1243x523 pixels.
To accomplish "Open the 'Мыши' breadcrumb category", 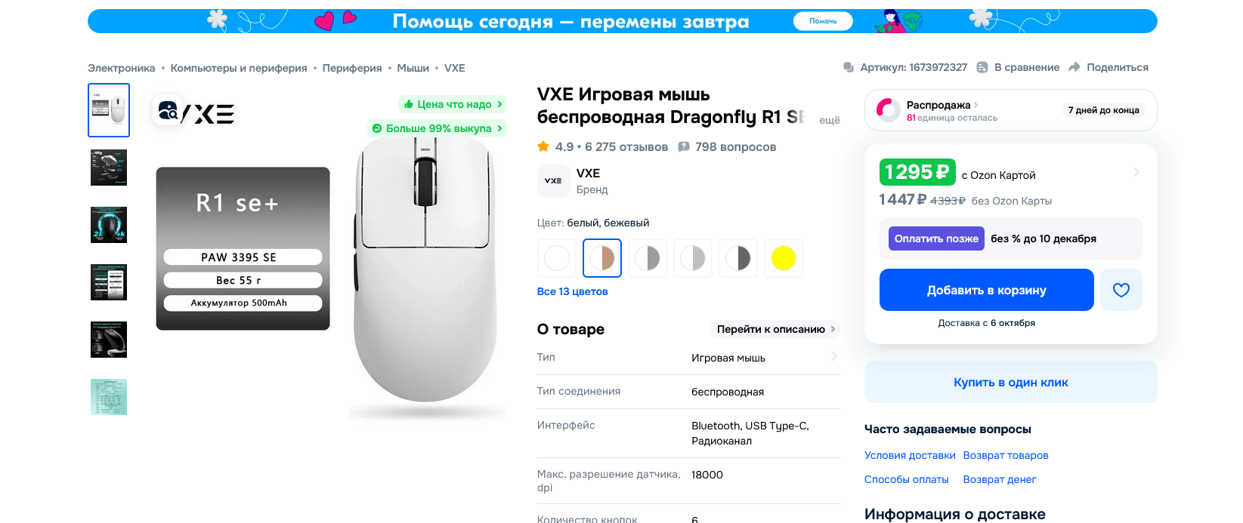I will click(413, 68).
